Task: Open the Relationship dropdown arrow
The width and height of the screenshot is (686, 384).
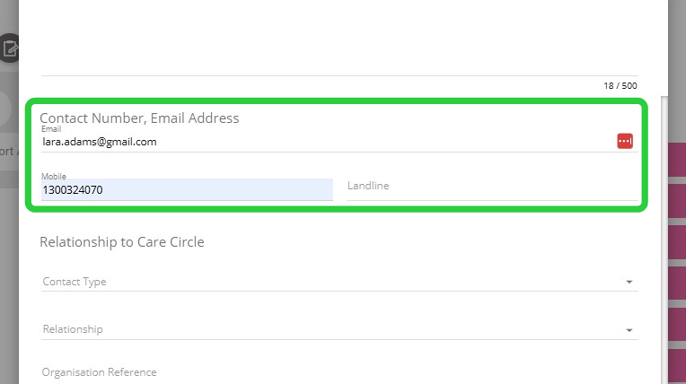Action: 629,329
